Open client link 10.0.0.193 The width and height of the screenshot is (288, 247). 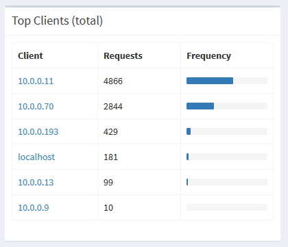(x=38, y=131)
